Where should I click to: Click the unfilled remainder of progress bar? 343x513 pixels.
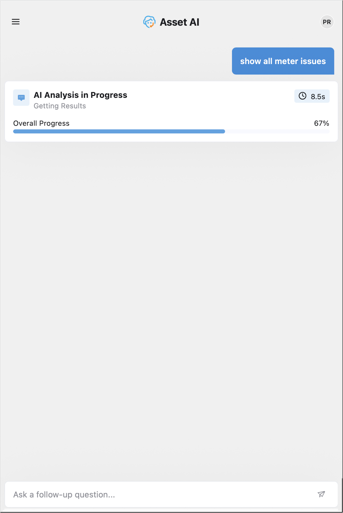tap(277, 131)
